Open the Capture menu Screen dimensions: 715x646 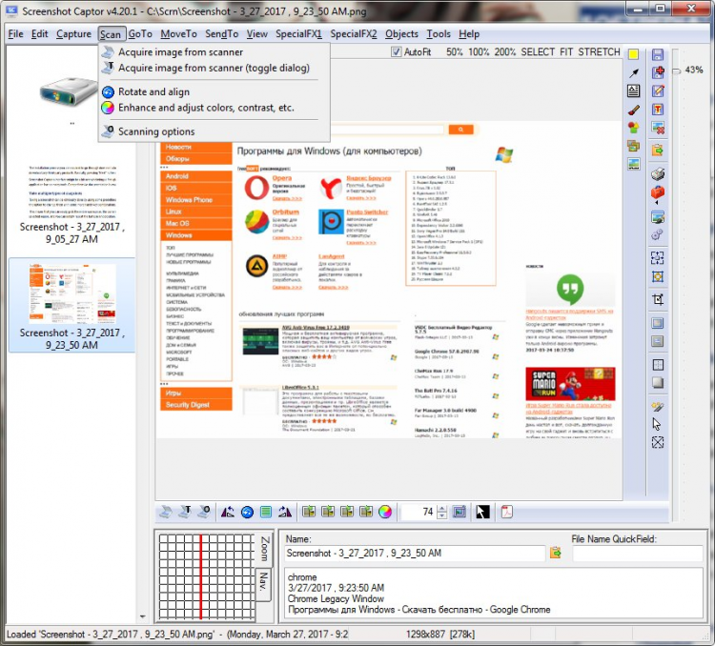[73, 33]
